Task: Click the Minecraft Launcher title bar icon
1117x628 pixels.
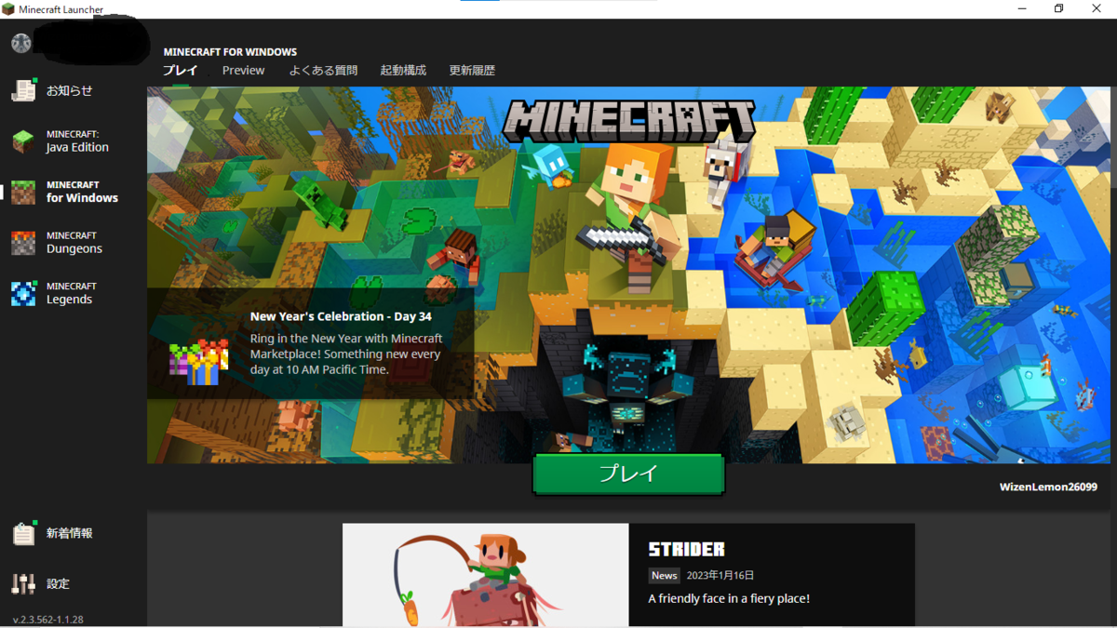Action: click(8, 9)
